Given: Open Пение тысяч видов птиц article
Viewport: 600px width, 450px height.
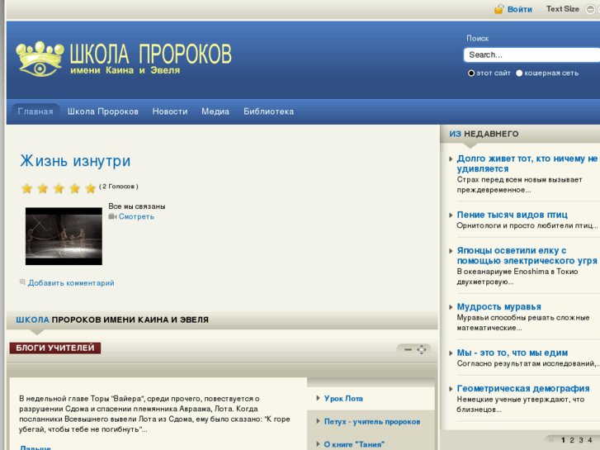Looking at the screenshot, I should (513, 215).
